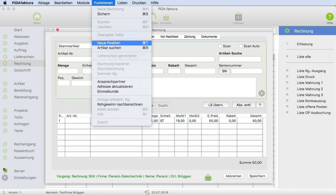The image size is (336, 195).
Task: Click settings gear beside the position text area
Action: (x=262, y=93)
